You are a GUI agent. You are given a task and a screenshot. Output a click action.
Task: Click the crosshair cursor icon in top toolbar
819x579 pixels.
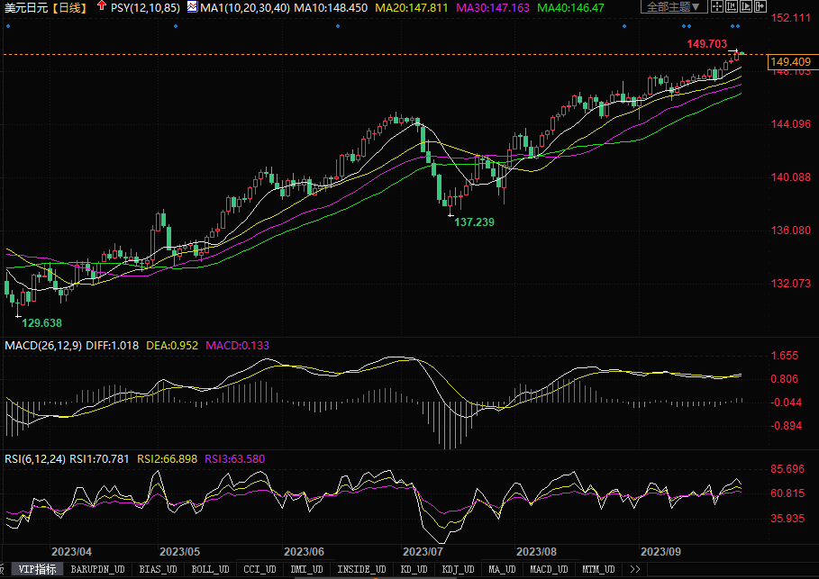click(717, 6)
